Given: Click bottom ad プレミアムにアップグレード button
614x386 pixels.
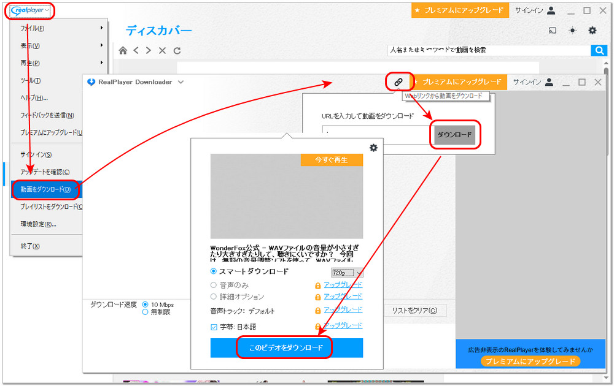Looking at the screenshot, I should point(530,361).
